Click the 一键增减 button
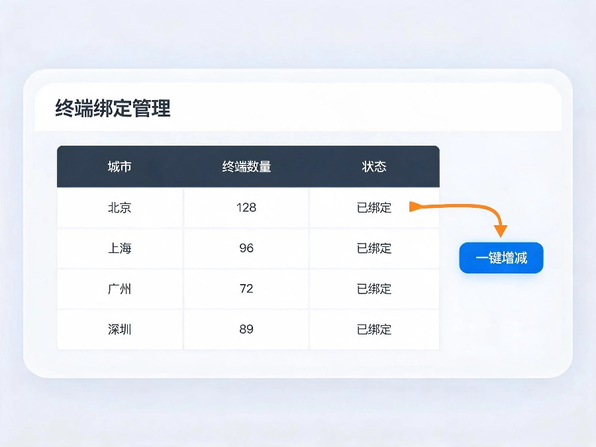Viewport: 596px width, 447px height. [501, 258]
